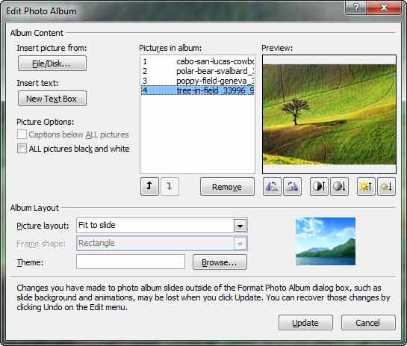
Task: Decrease the picture contrast
Action: coord(339,186)
